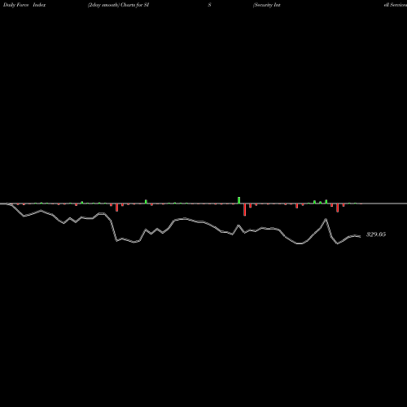Click the '(2day smooth) Charts for SI' text
407x407 pixels.
118,5
